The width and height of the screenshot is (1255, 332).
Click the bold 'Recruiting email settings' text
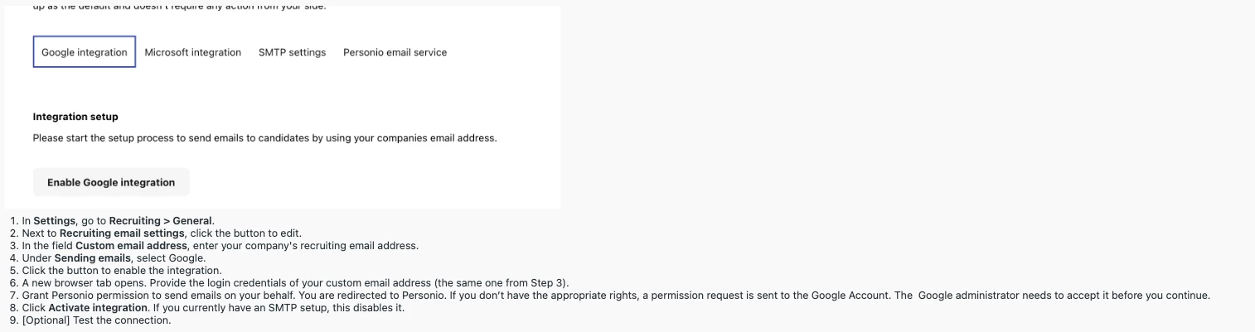pos(123,233)
